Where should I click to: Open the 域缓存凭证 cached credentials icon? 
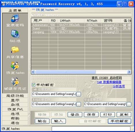point(15,82)
